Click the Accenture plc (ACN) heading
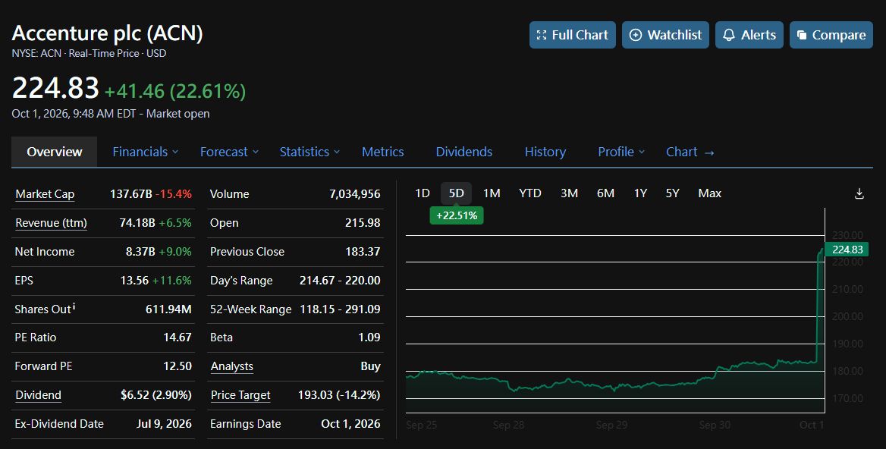This screenshot has width=886, height=449. [x=108, y=33]
